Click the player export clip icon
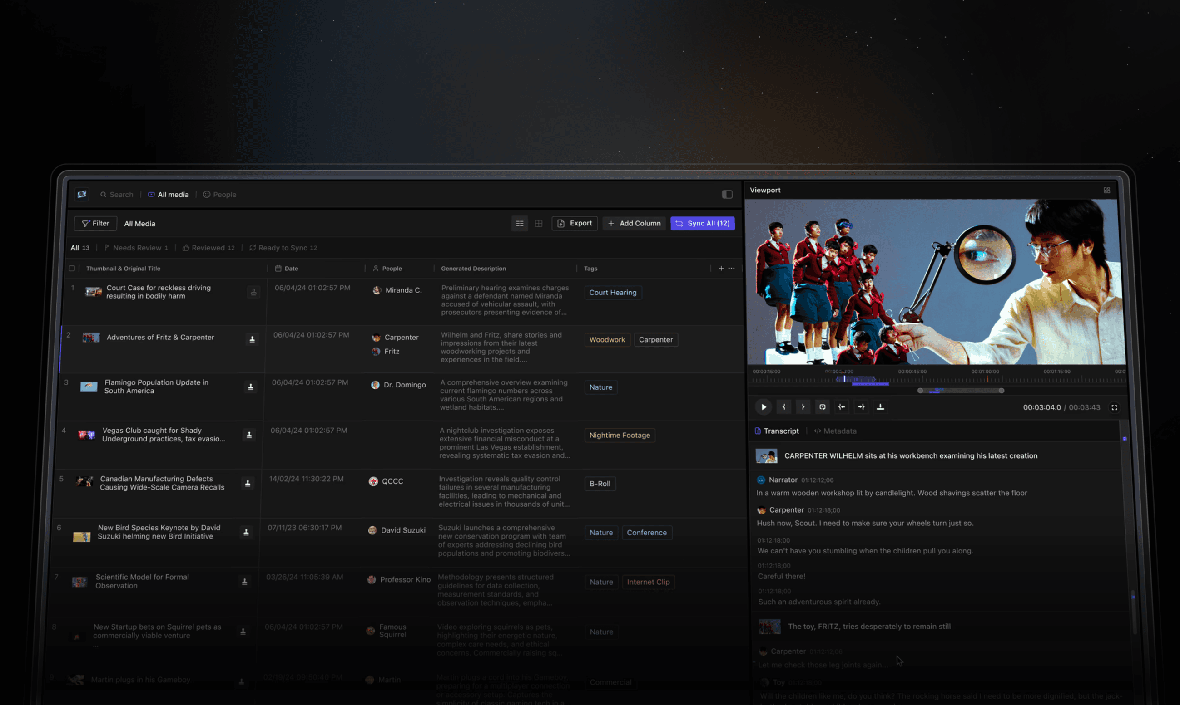The width and height of the screenshot is (1180, 705). point(880,407)
